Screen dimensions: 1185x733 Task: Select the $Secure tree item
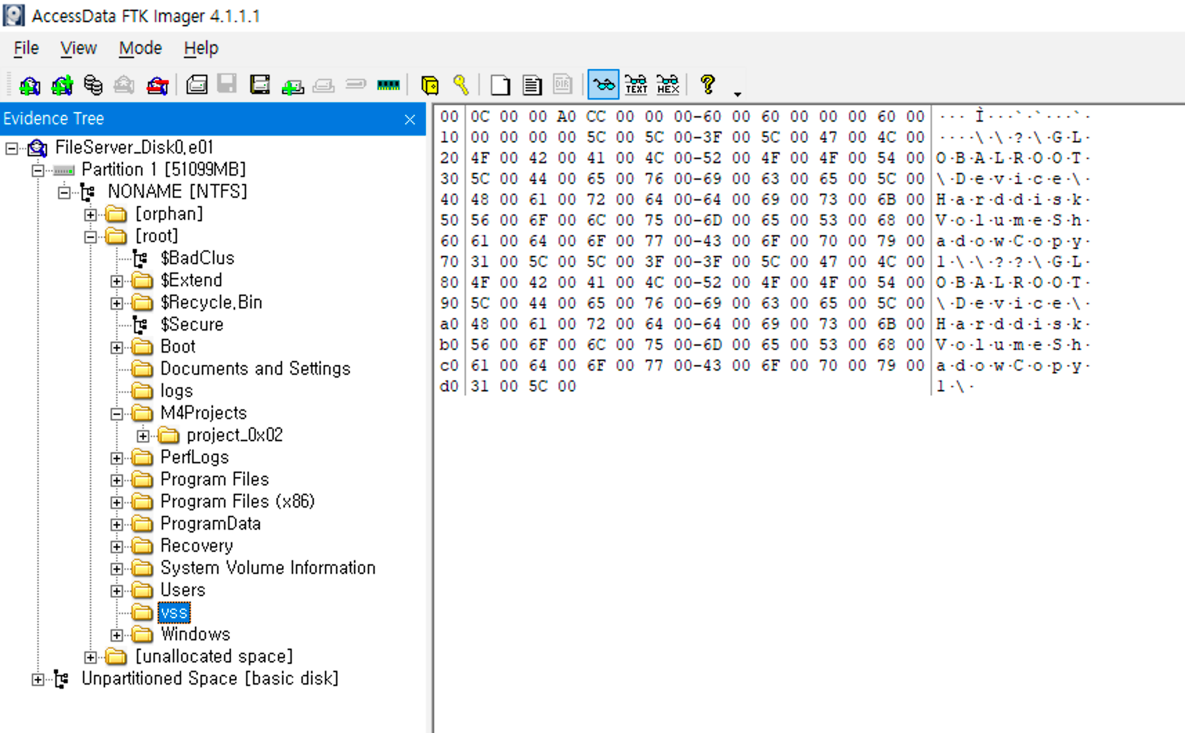point(192,324)
